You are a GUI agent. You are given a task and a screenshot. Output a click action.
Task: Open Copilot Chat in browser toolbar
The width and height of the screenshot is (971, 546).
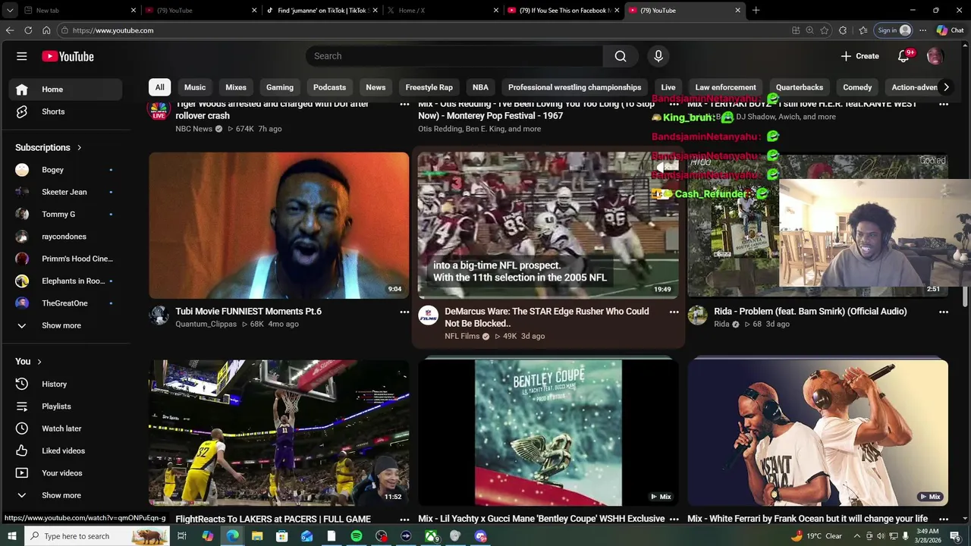point(950,30)
